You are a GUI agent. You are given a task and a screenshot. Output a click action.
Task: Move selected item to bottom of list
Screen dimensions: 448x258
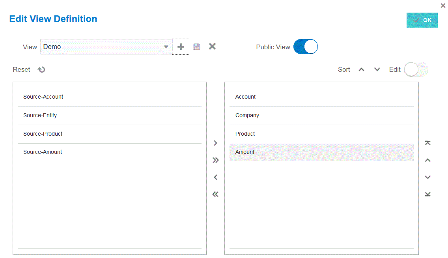click(x=427, y=194)
